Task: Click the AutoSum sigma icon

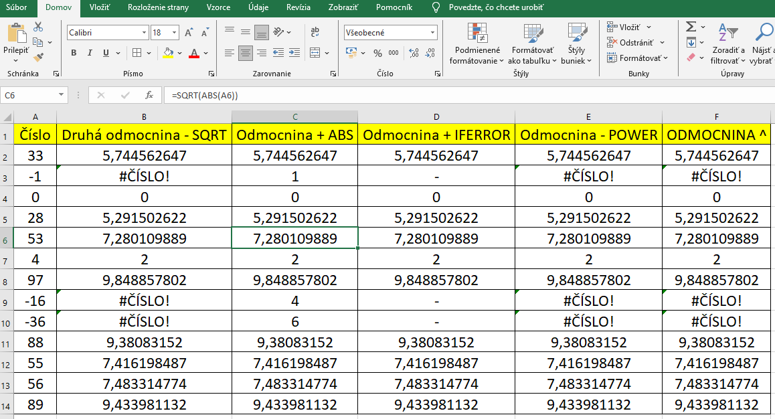Action: pyautogui.click(x=691, y=27)
